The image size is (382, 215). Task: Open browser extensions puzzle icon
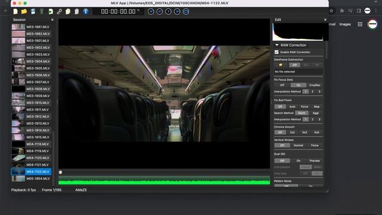click(x=342, y=11)
